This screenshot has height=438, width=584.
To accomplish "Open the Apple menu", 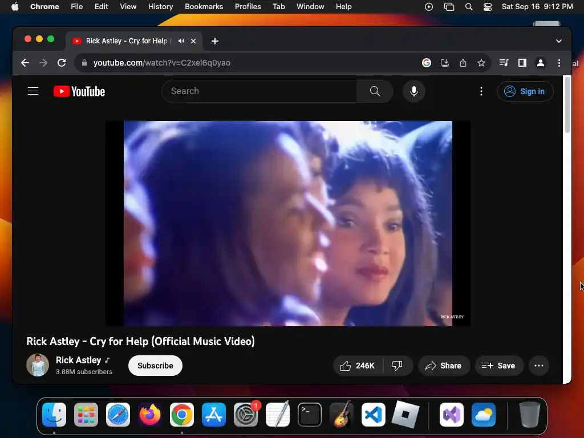I will (15, 7).
